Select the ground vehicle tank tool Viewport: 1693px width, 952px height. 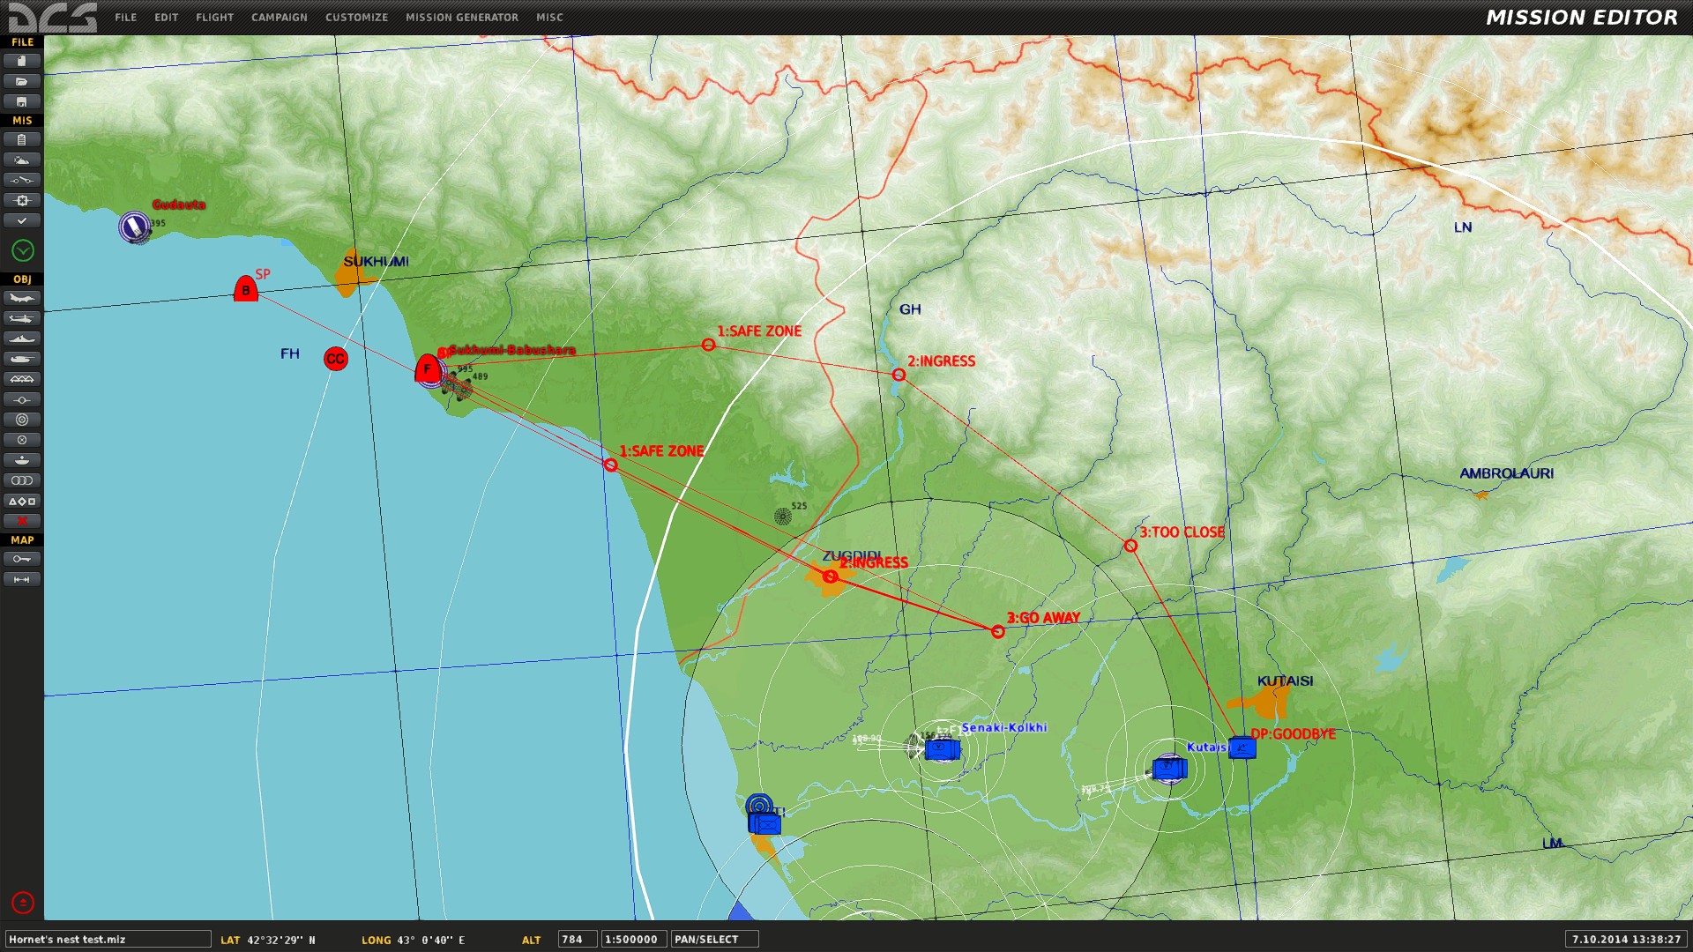pyautogui.click(x=22, y=359)
